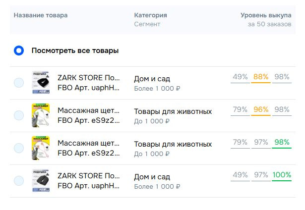Click "Товары для животных" category in 96% row
305x210 pixels.
173,111
